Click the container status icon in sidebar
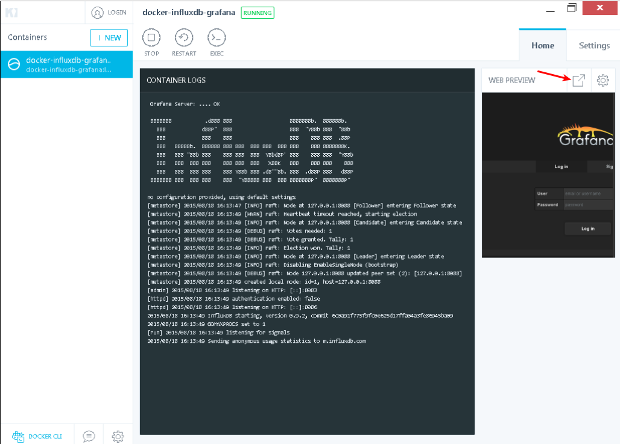Screen dimensions: 620x444 click(14, 64)
